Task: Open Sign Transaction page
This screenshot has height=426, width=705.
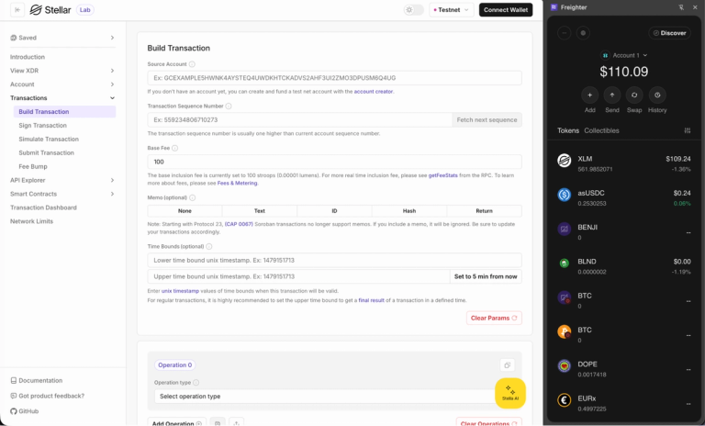Action: tap(43, 126)
